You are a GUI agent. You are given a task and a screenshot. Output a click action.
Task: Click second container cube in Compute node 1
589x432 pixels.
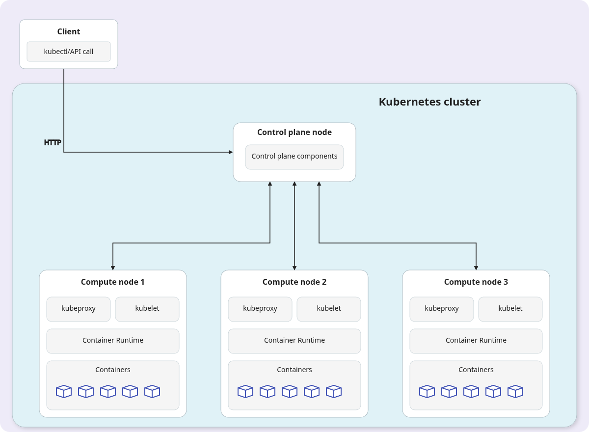click(x=86, y=391)
